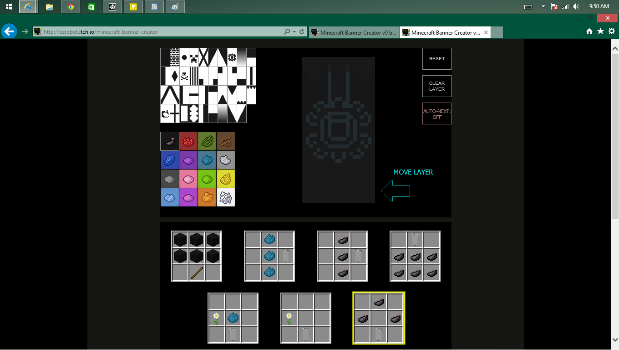This screenshot has height=350, width=619.
Task: Pick the bottom-left corner square pattern
Action: 203,76
